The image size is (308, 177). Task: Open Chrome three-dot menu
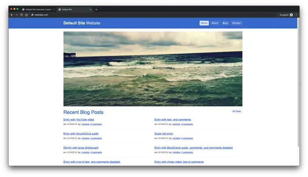click(x=296, y=15)
